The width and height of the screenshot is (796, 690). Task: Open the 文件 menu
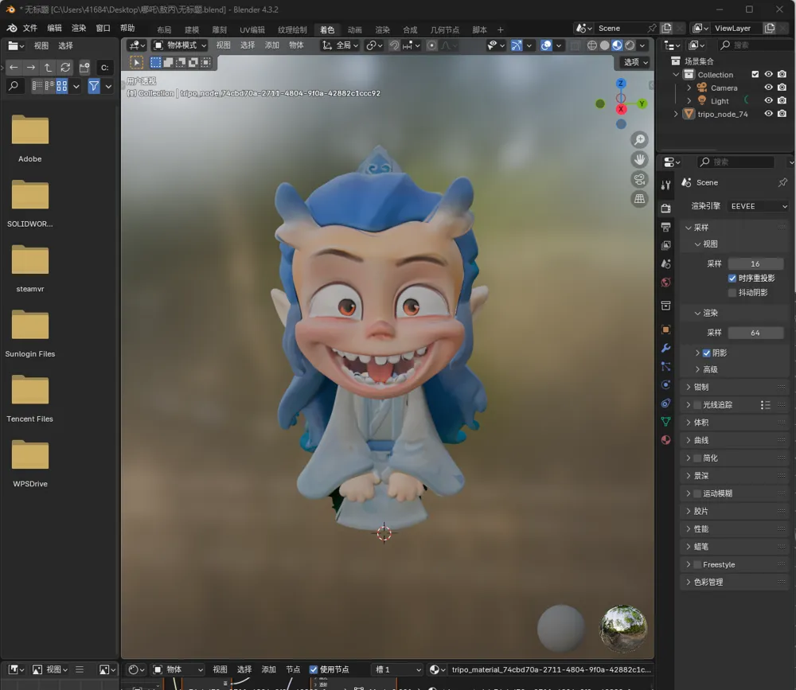pos(29,27)
